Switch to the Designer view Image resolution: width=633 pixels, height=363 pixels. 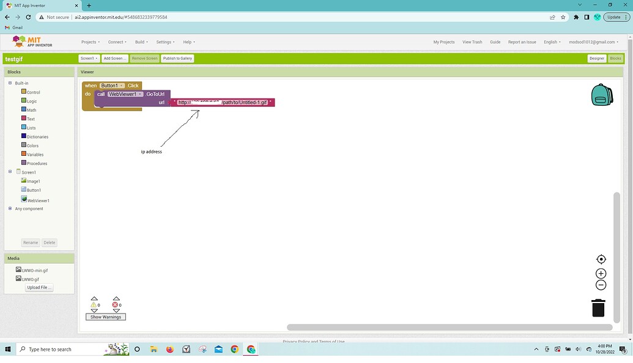pyautogui.click(x=596, y=59)
